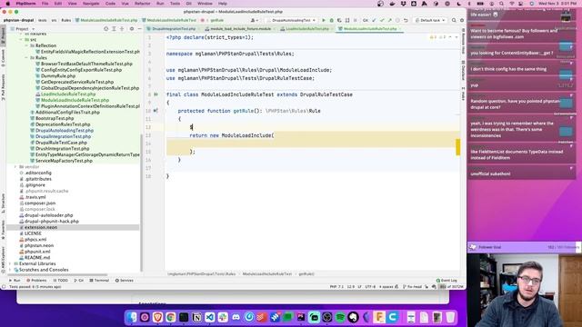Collapse the Rules folder in tree

click(x=27, y=58)
